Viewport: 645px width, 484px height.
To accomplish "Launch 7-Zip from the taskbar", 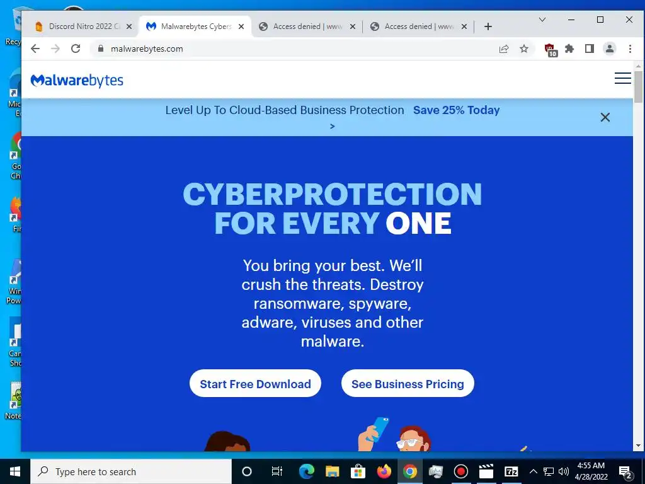I will (511, 471).
